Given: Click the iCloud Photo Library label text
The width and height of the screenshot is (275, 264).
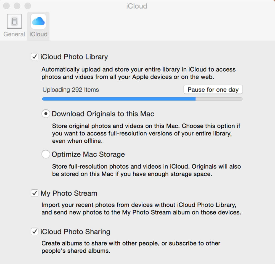Looking at the screenshot, I should tap(74, 57).
